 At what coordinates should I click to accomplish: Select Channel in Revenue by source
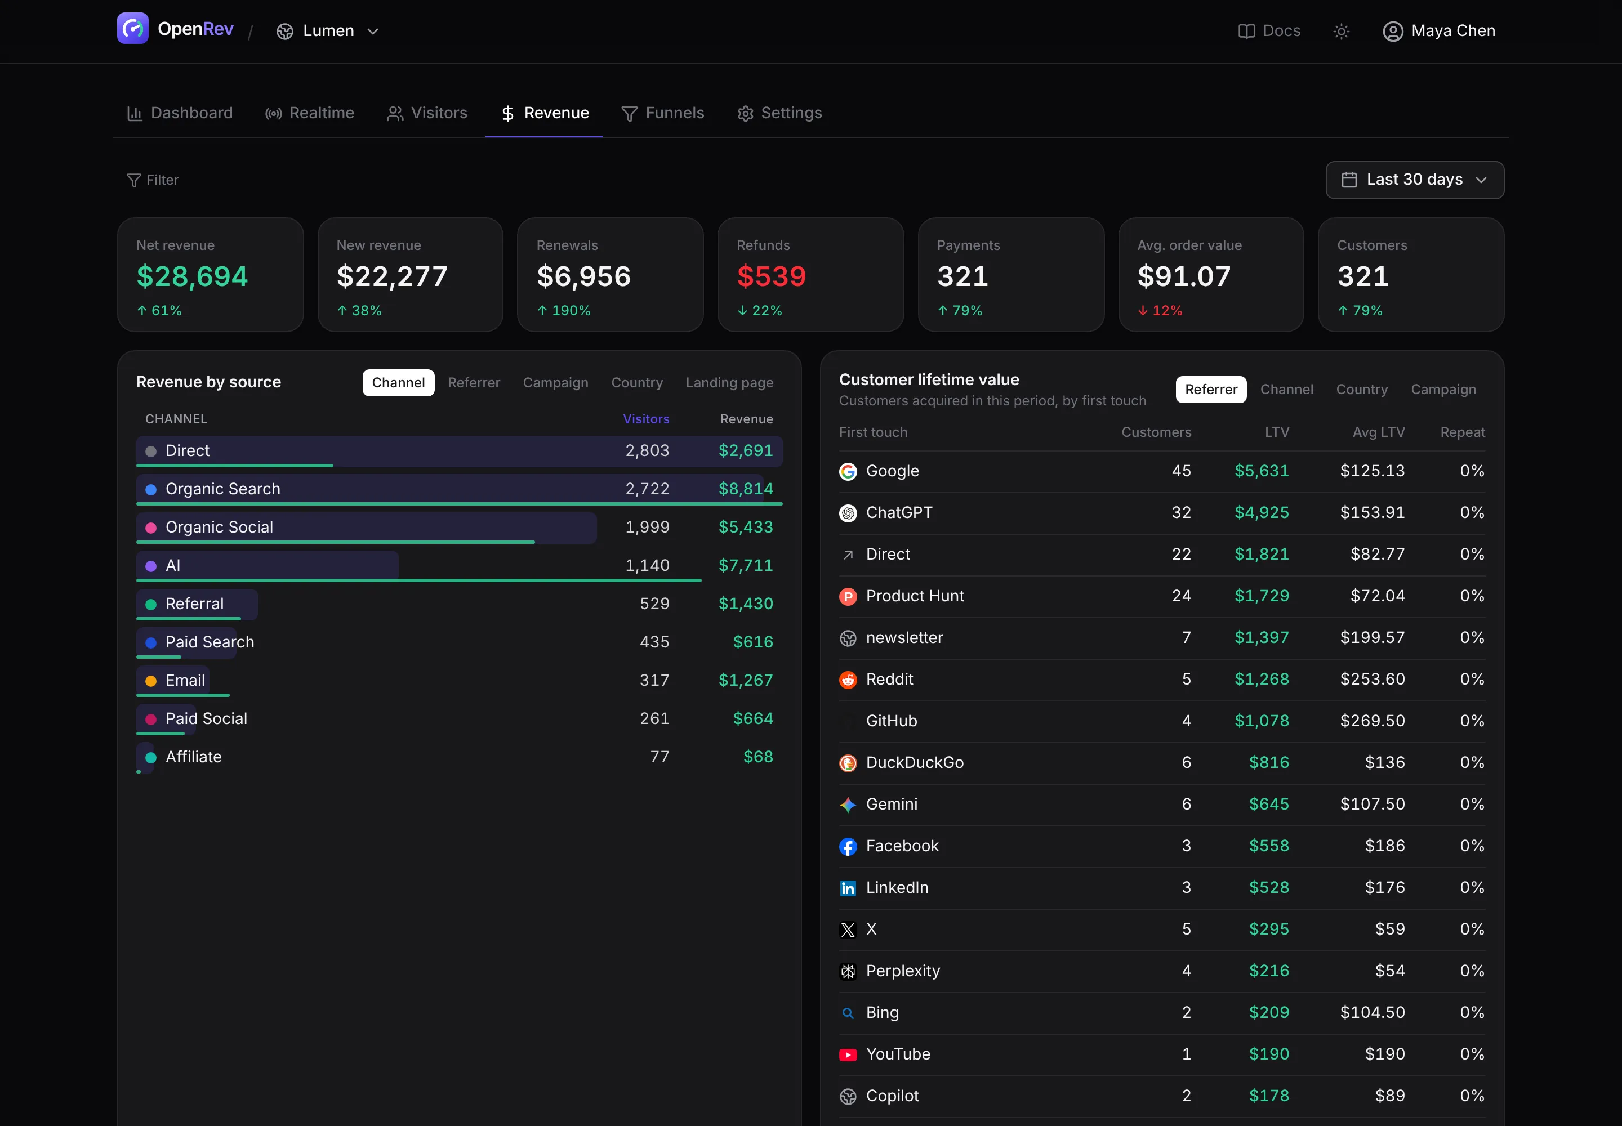point(398,382)
